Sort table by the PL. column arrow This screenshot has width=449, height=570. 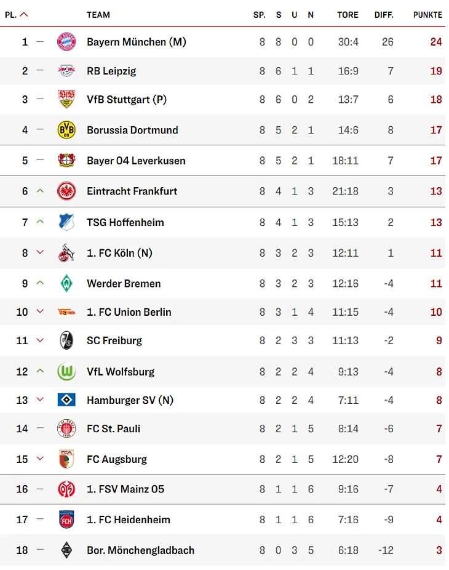23,15
